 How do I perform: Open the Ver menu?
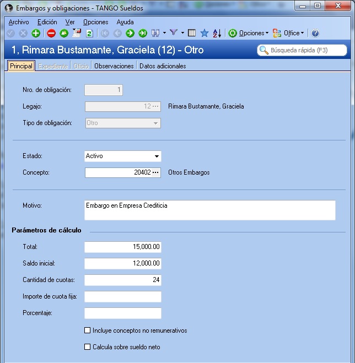[70, 22]
